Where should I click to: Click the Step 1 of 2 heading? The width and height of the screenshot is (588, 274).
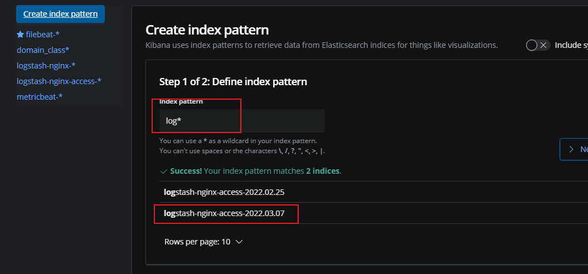[x=233, y=82]
